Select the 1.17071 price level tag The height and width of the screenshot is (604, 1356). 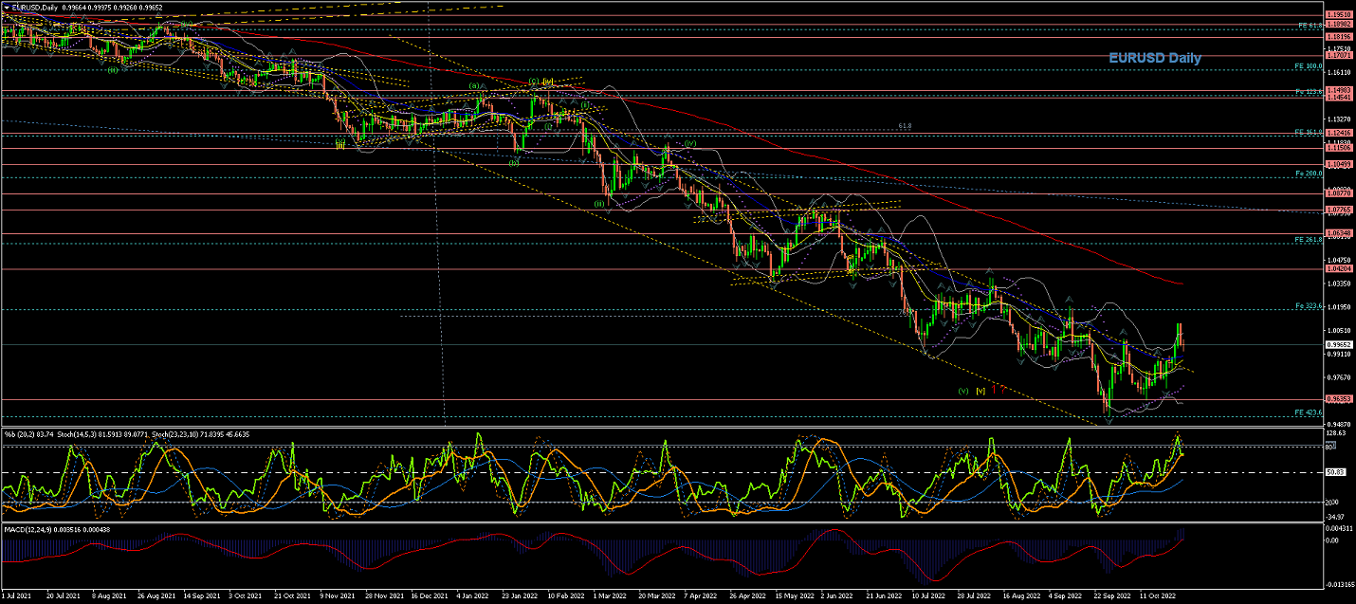1339,56
